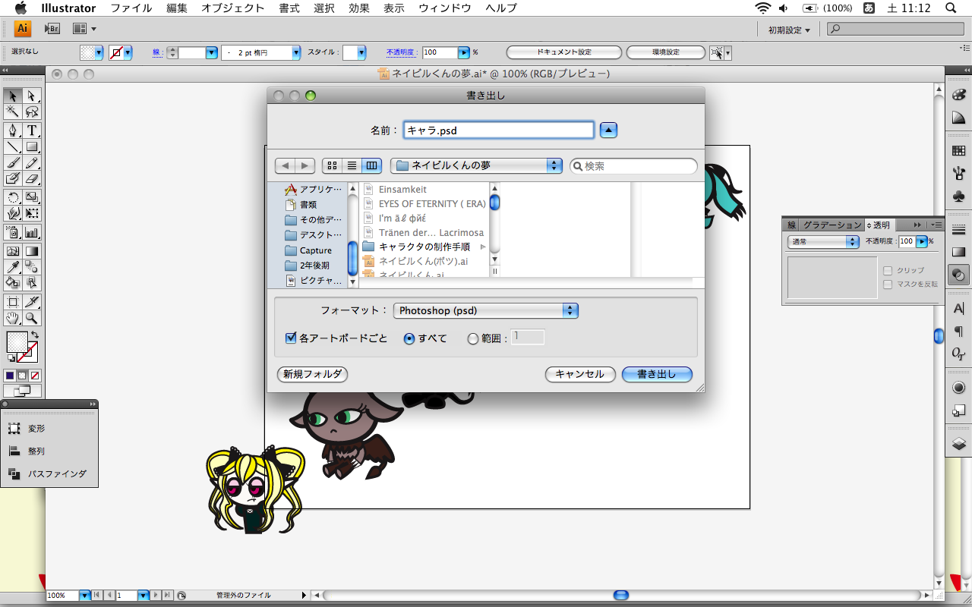Viewport: 972px width, 607px height.
Task: Select the Hand tool
Action: [13, 318]
